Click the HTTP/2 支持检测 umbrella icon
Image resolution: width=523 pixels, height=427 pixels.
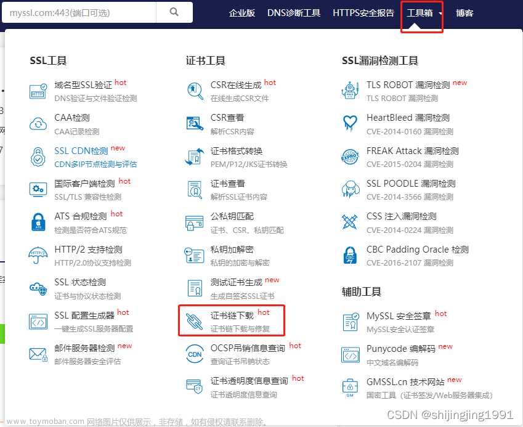(x=38, y=255)
